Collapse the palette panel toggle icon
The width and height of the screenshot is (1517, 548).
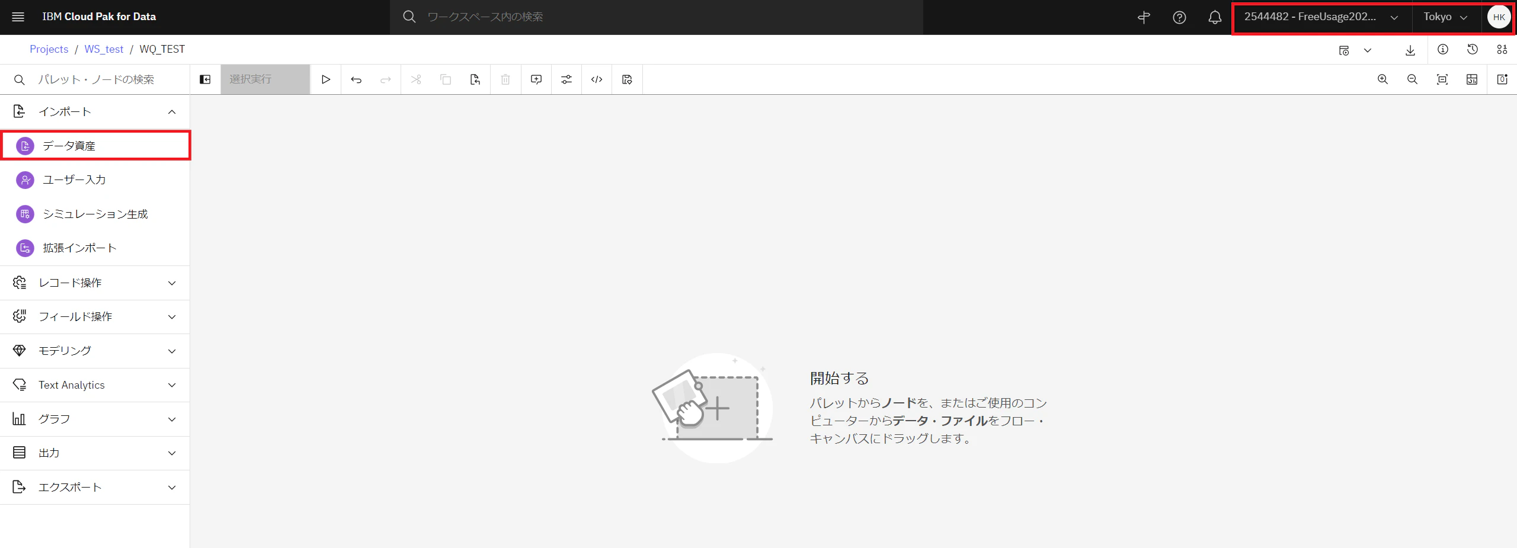pos(205,79)
